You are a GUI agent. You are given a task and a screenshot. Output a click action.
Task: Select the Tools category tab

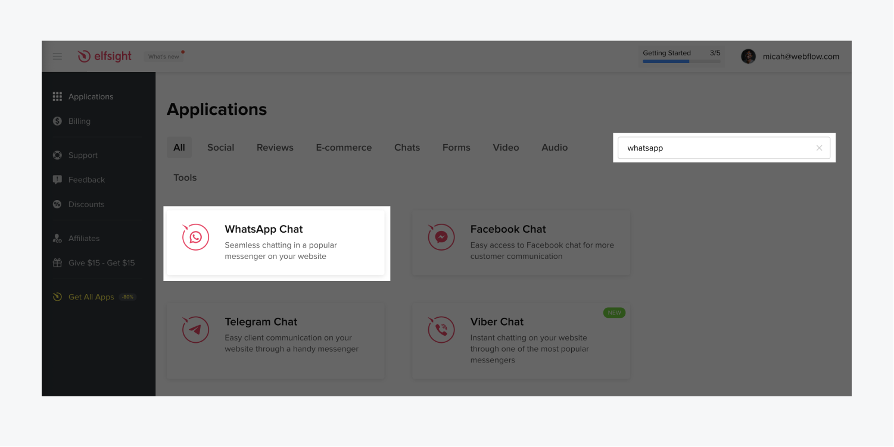coord(185,177)
